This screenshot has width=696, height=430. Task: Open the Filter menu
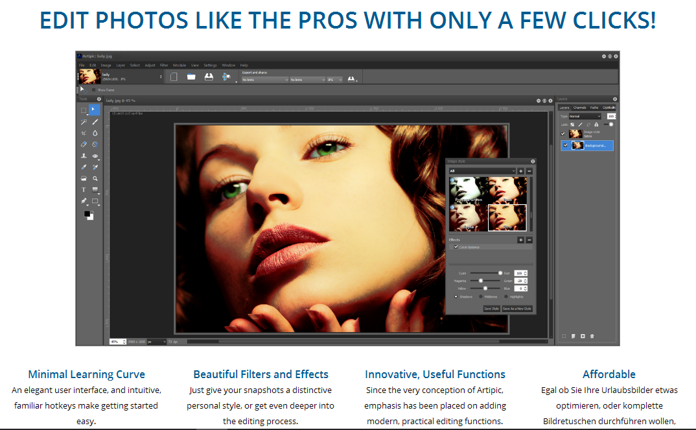coord(164,66)
